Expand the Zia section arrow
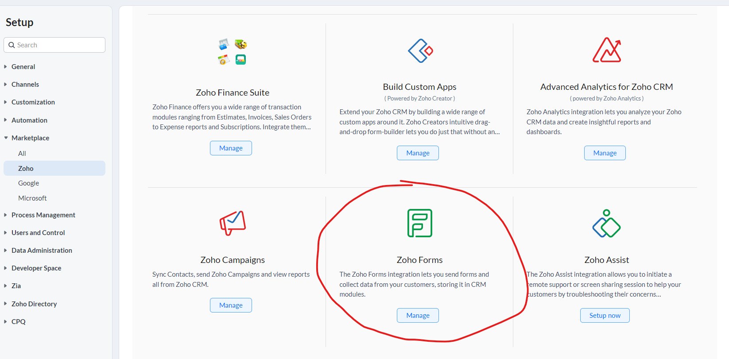Image resolution: width=729 pixels, height=359 pixels. tap(6, 286)
